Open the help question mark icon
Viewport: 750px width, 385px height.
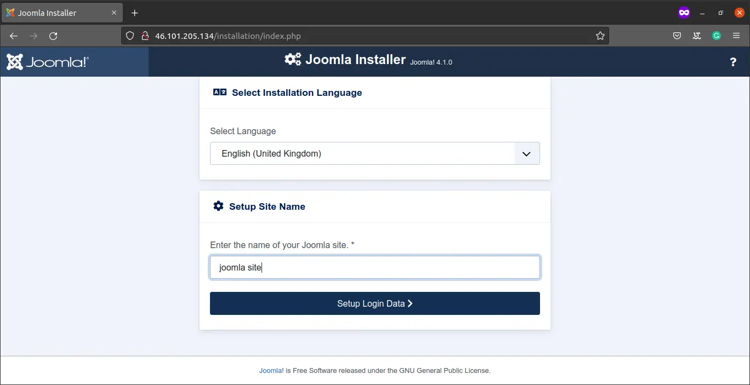(733, 62)
